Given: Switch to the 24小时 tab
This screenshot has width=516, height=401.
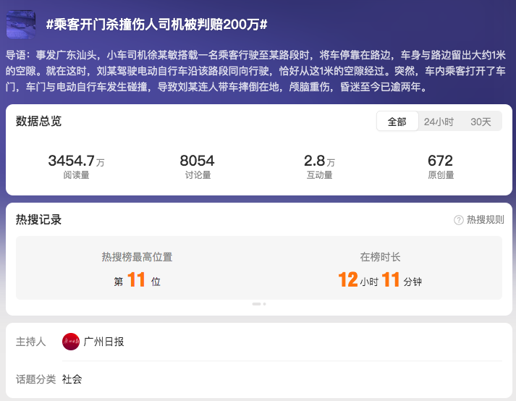Looking at the screenshot, I should [439, 122].
